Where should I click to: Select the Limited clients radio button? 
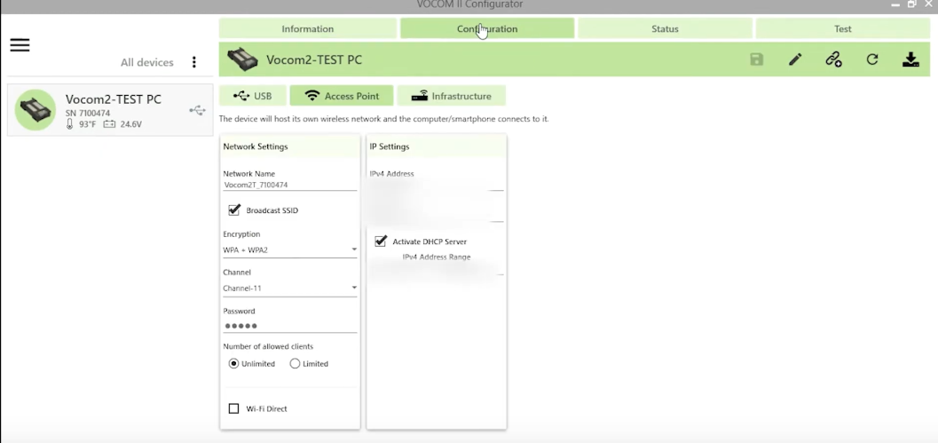(x=295, y=363)
